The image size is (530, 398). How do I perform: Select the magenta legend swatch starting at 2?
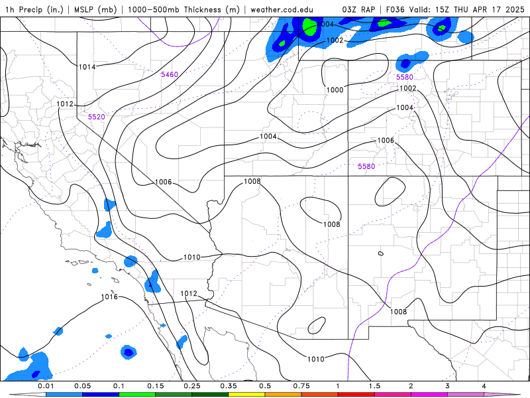[429, 395]
